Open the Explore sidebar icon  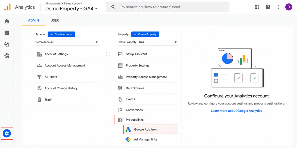pos(7,44)
